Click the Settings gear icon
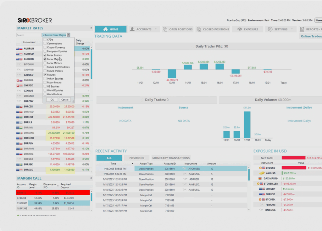Image resolution: width=322 pixels, height=231 pixels. click(270, 29)
